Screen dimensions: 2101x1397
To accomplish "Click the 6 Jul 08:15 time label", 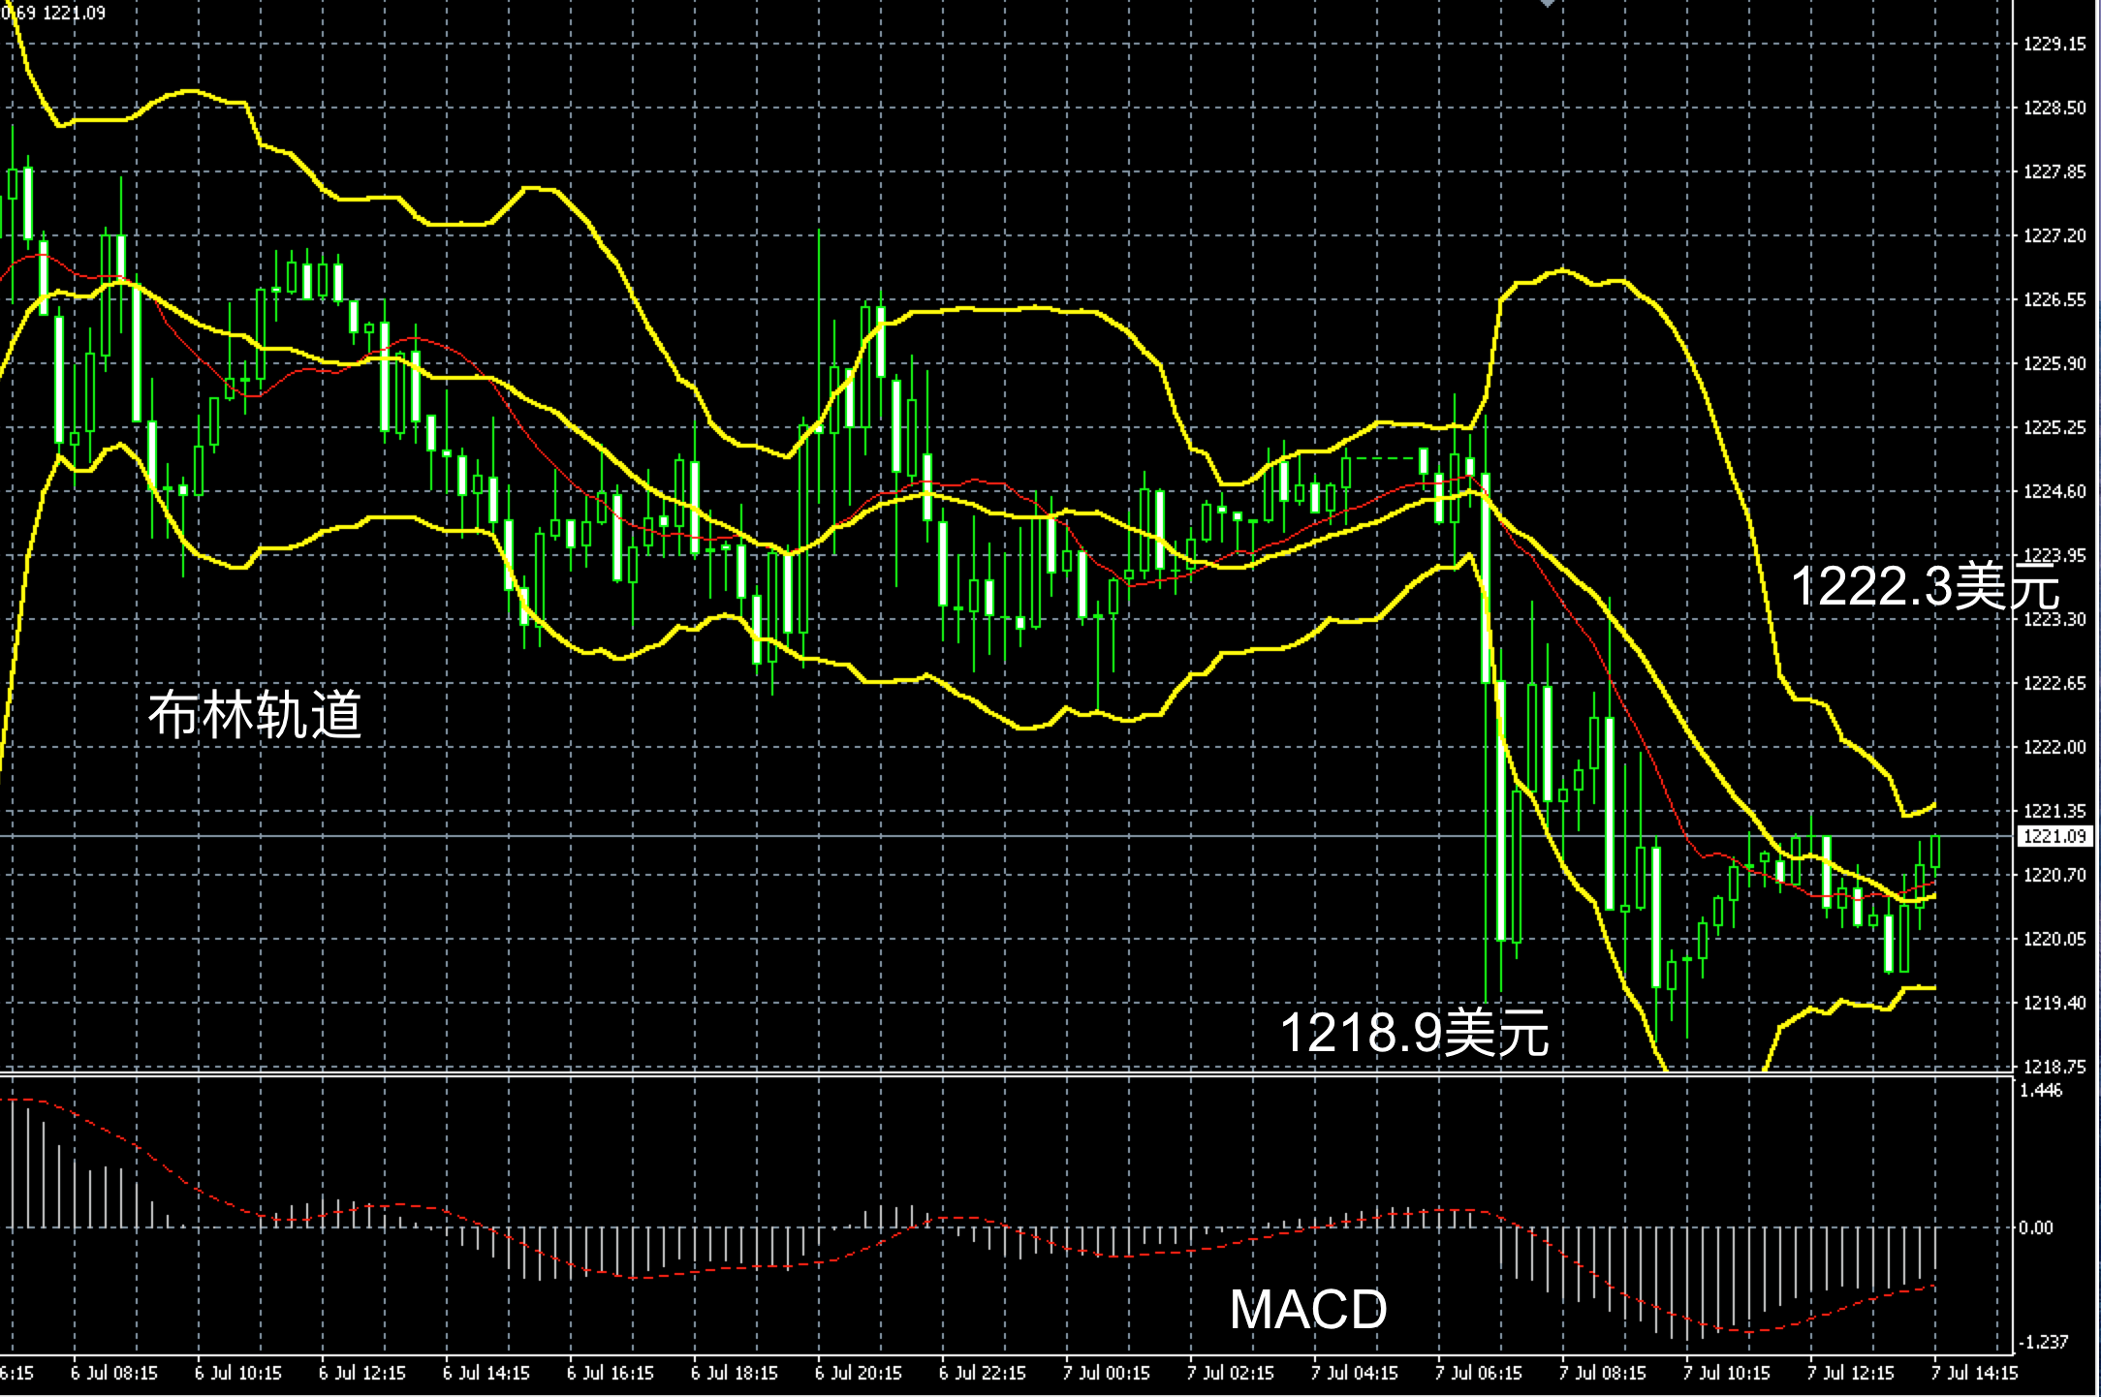I will 113,1374.
